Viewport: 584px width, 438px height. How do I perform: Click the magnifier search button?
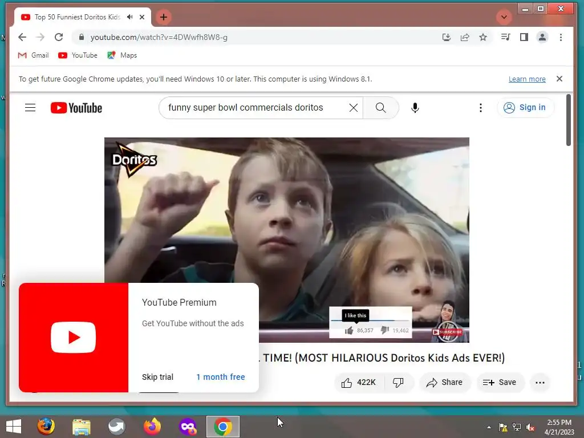click(x=380, y=108)
